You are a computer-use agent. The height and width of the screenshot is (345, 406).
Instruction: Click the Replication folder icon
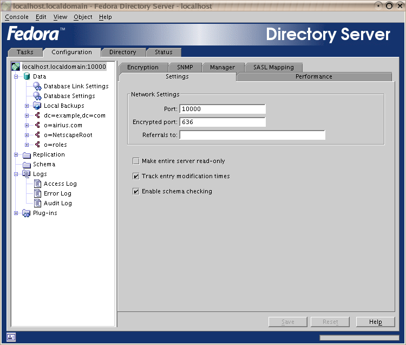point(27,155)
